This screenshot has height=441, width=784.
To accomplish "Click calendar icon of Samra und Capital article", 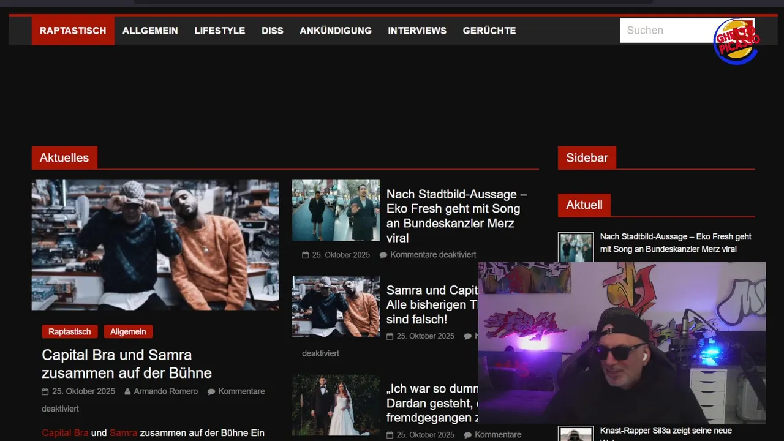I will [390, 336].
